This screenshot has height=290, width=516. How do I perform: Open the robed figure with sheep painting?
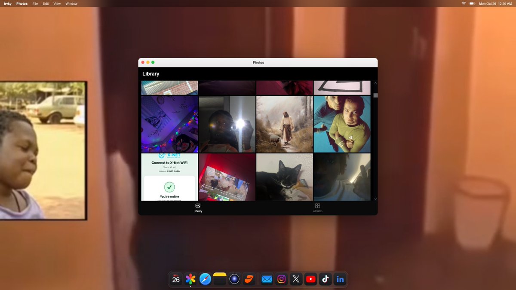click(x=285, y=124)
